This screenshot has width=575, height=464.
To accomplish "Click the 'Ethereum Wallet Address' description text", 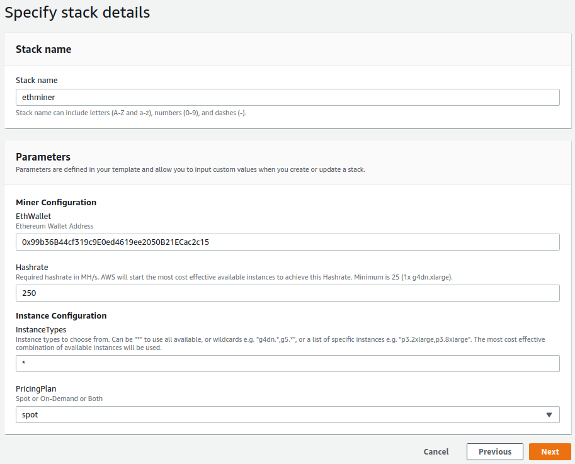I will point(55,226).
